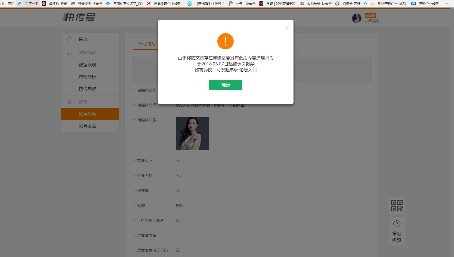Open the 百度云-管理中心 bookmark icon
The height and width of the screenshot is (257, 454).
click(337, 4)
